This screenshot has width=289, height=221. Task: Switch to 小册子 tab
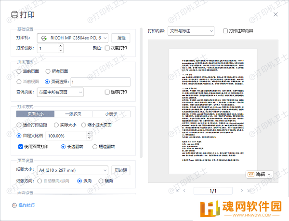(111, 114)
